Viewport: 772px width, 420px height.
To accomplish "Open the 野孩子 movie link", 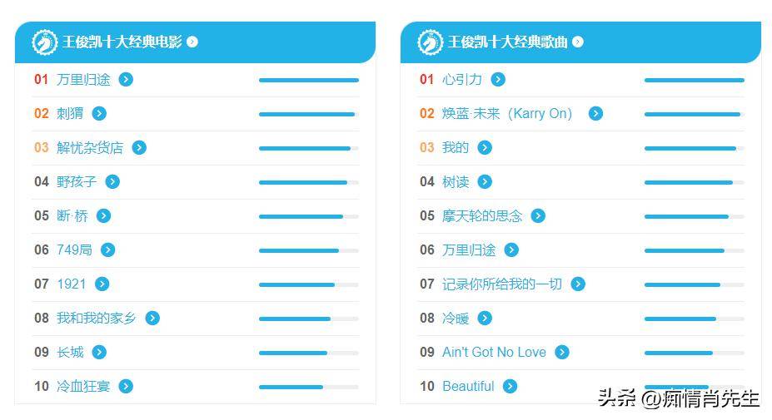I will tap(77, 182).
